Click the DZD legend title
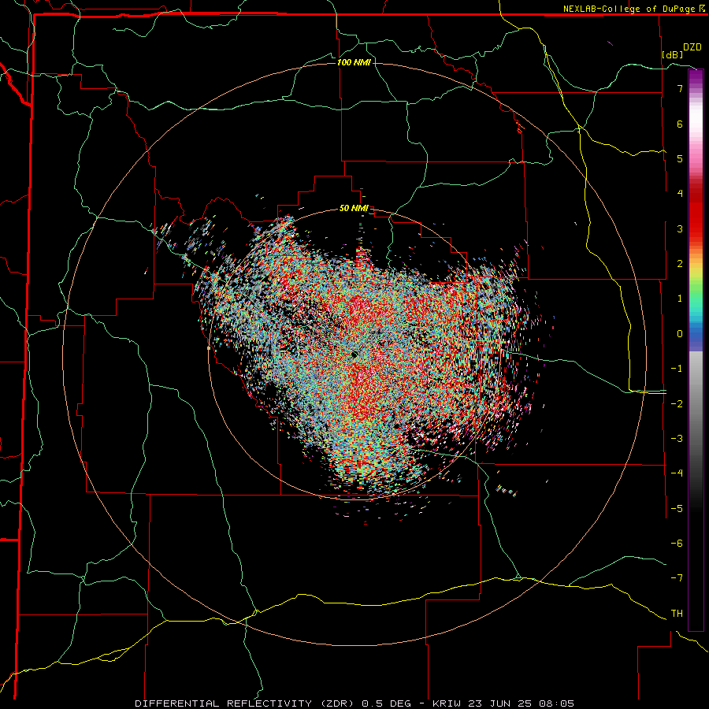 coord(692,47)
